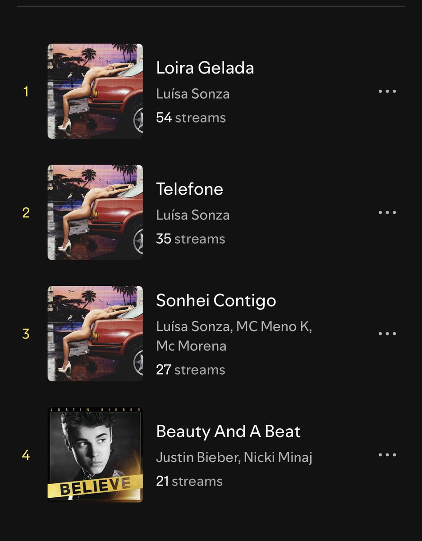Screen dimensions: 422x541
Task: Select rank number 3 in the chart
Action: (x=26, y=334)
